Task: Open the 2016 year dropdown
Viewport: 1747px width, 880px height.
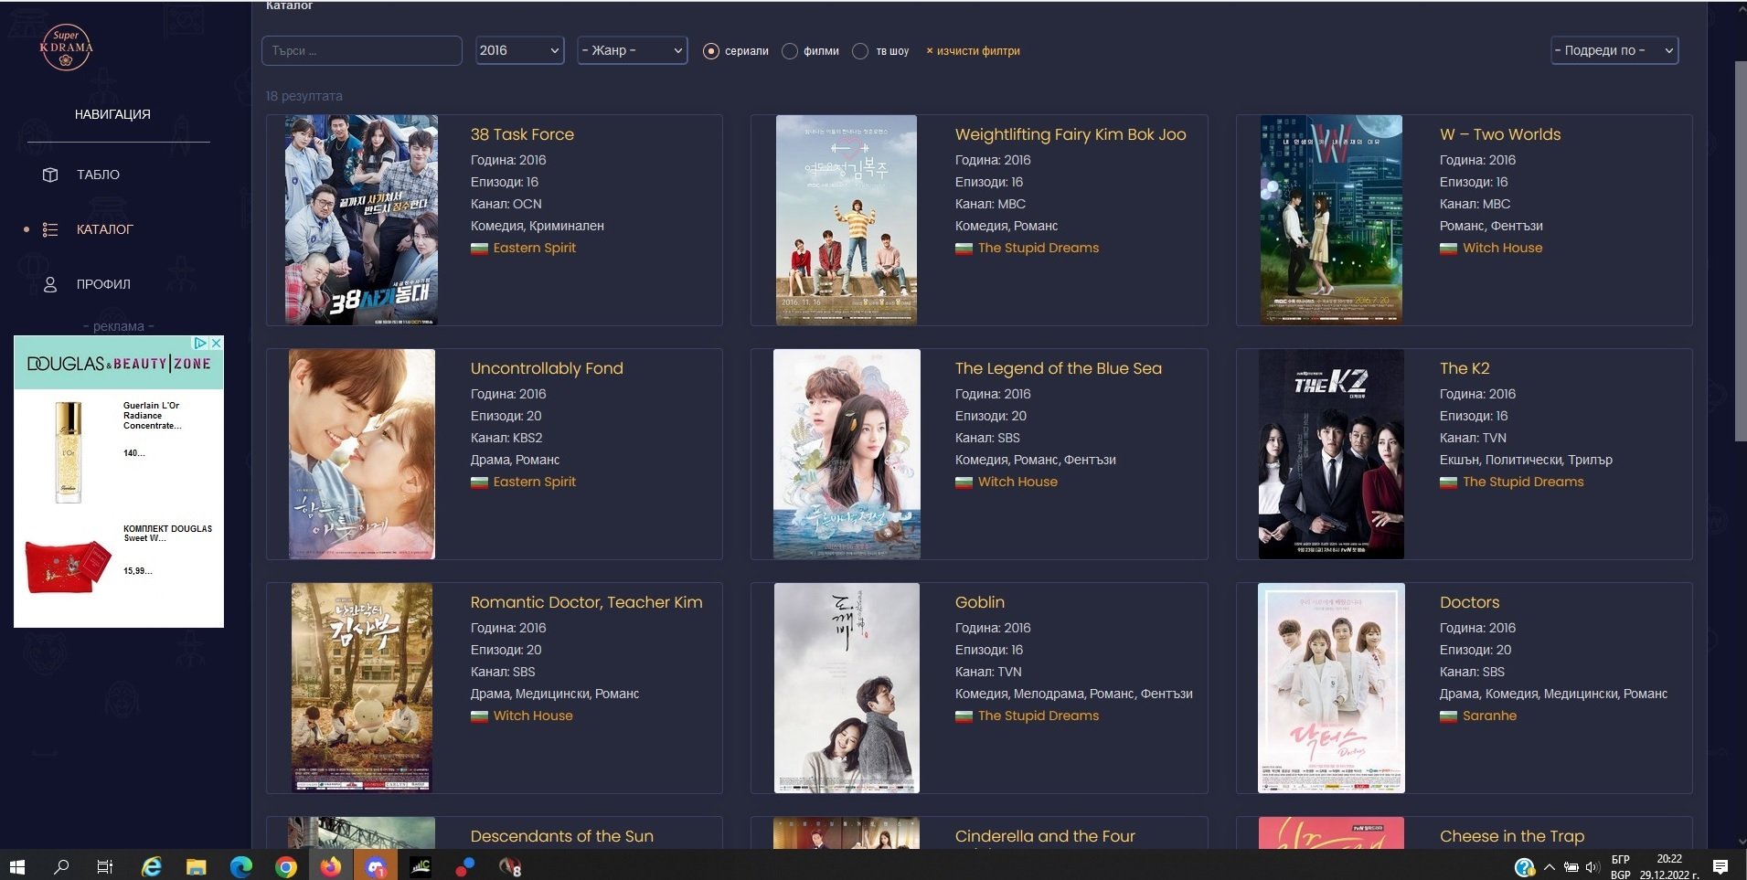Action: [x=519, y=50]
